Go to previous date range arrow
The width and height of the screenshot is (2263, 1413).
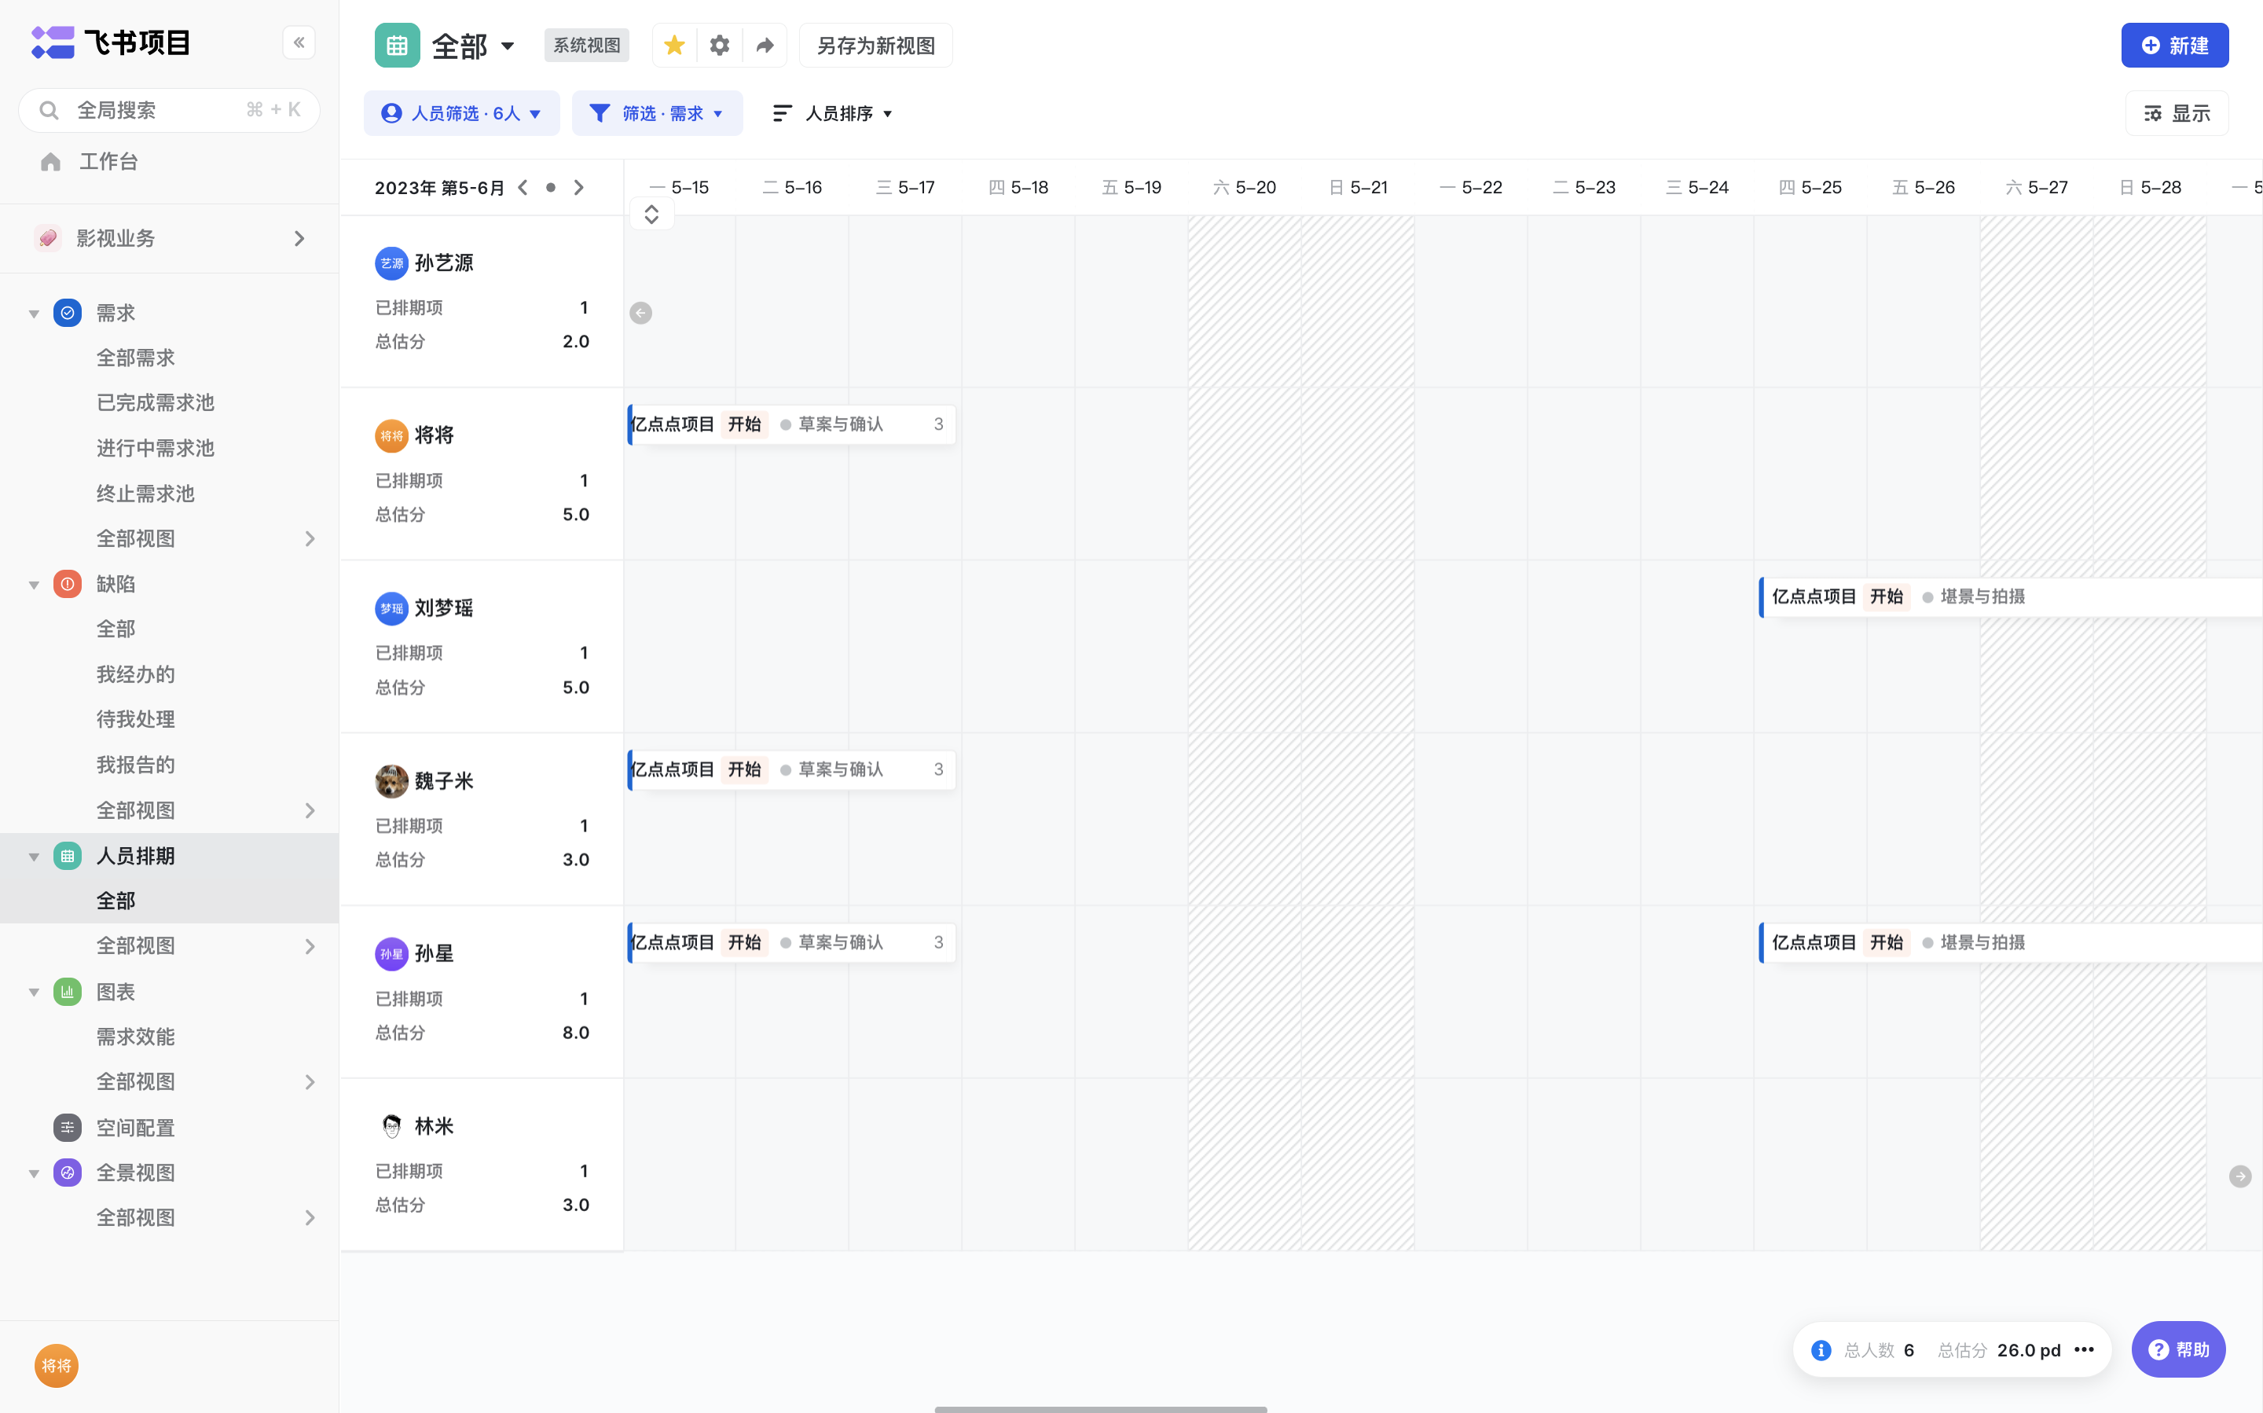[523, 188]
